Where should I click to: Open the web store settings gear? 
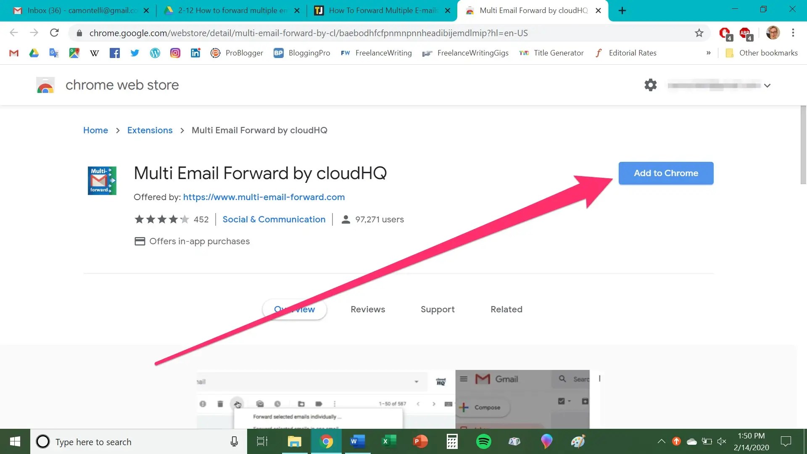click(x=650, y=85)
